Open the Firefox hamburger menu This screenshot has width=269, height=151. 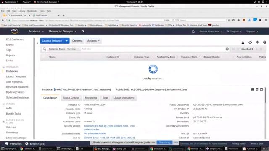click(266, 20)
